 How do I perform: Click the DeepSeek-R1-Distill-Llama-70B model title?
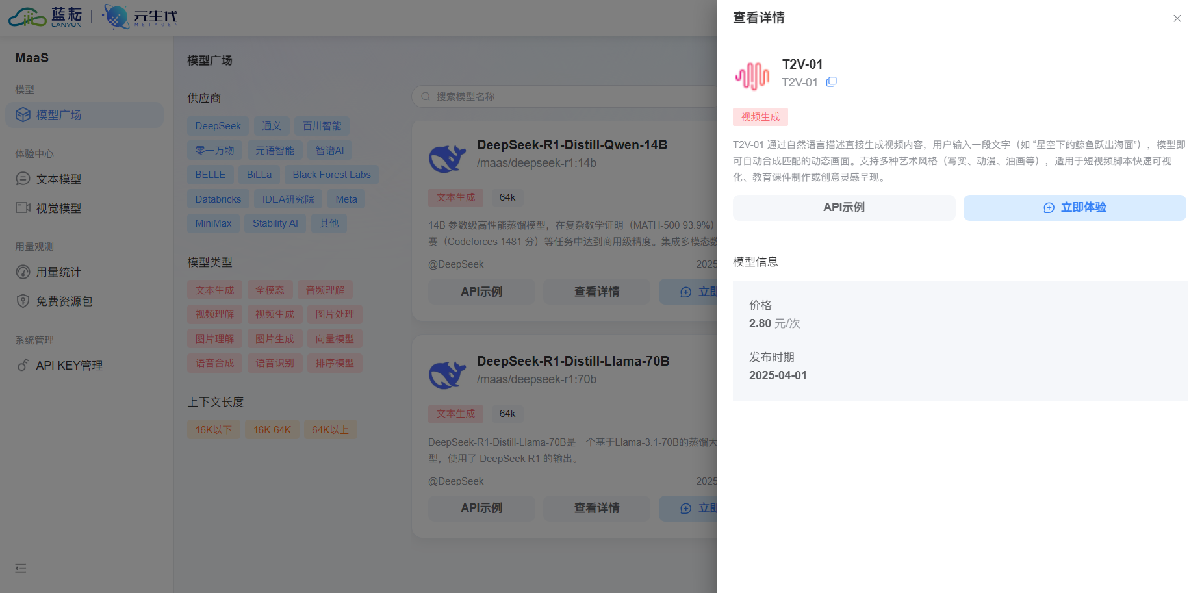[x=573, y=361]
